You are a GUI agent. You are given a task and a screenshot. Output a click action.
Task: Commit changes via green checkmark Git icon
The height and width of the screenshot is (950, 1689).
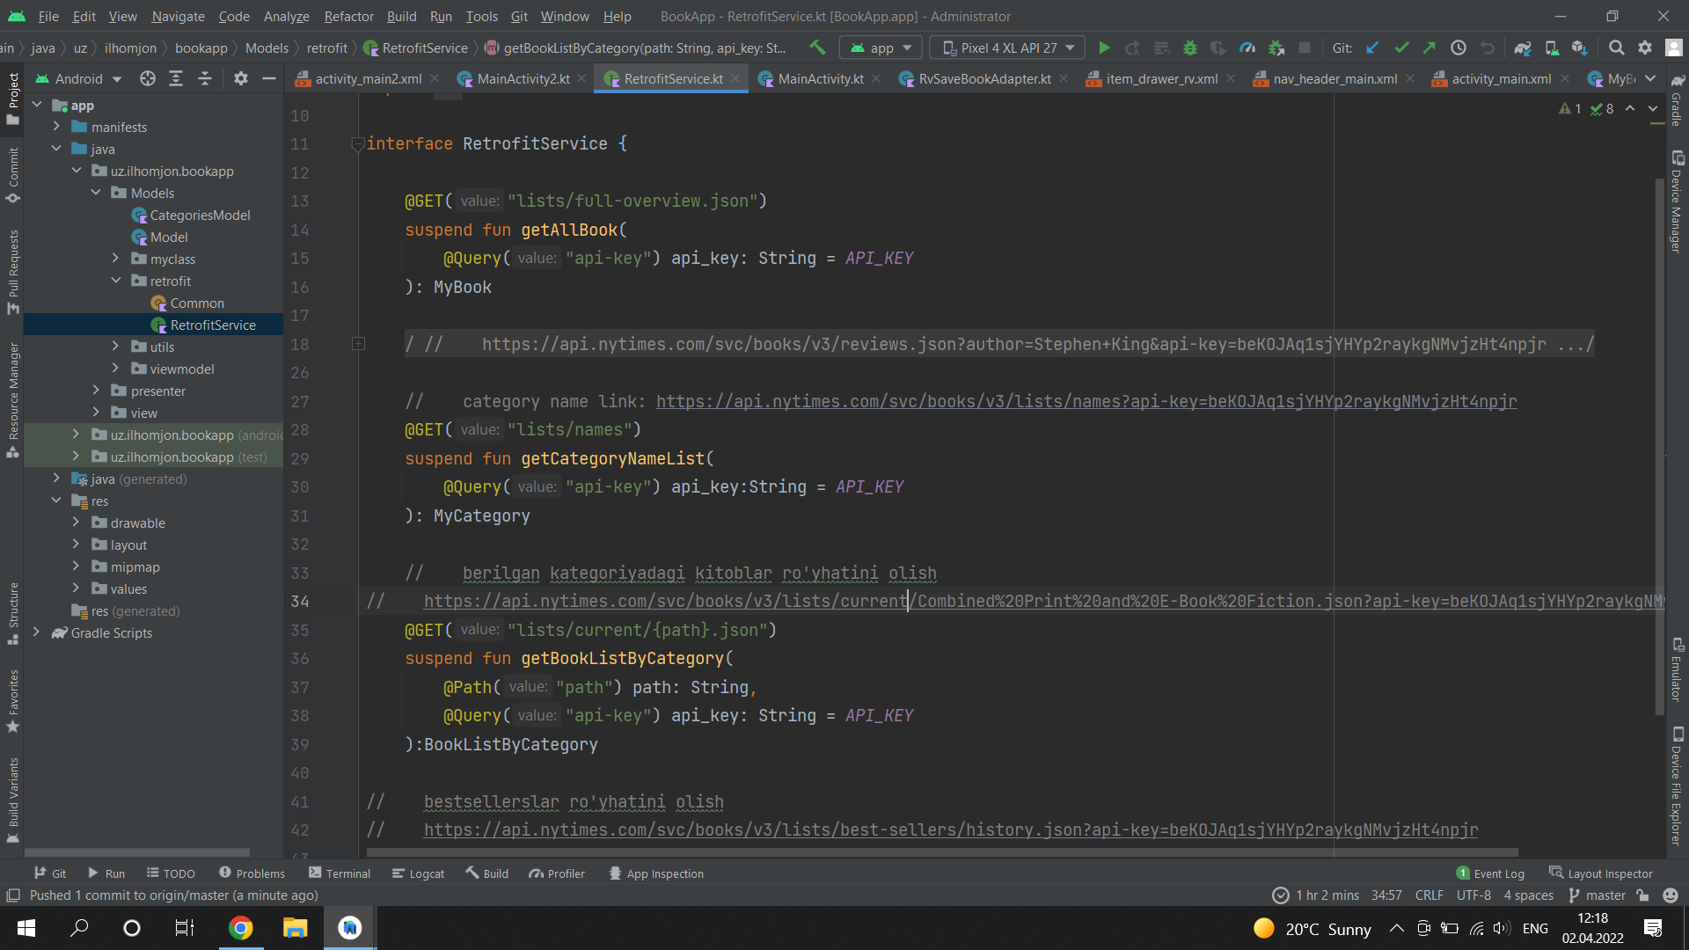click(x=1400, y=47)
